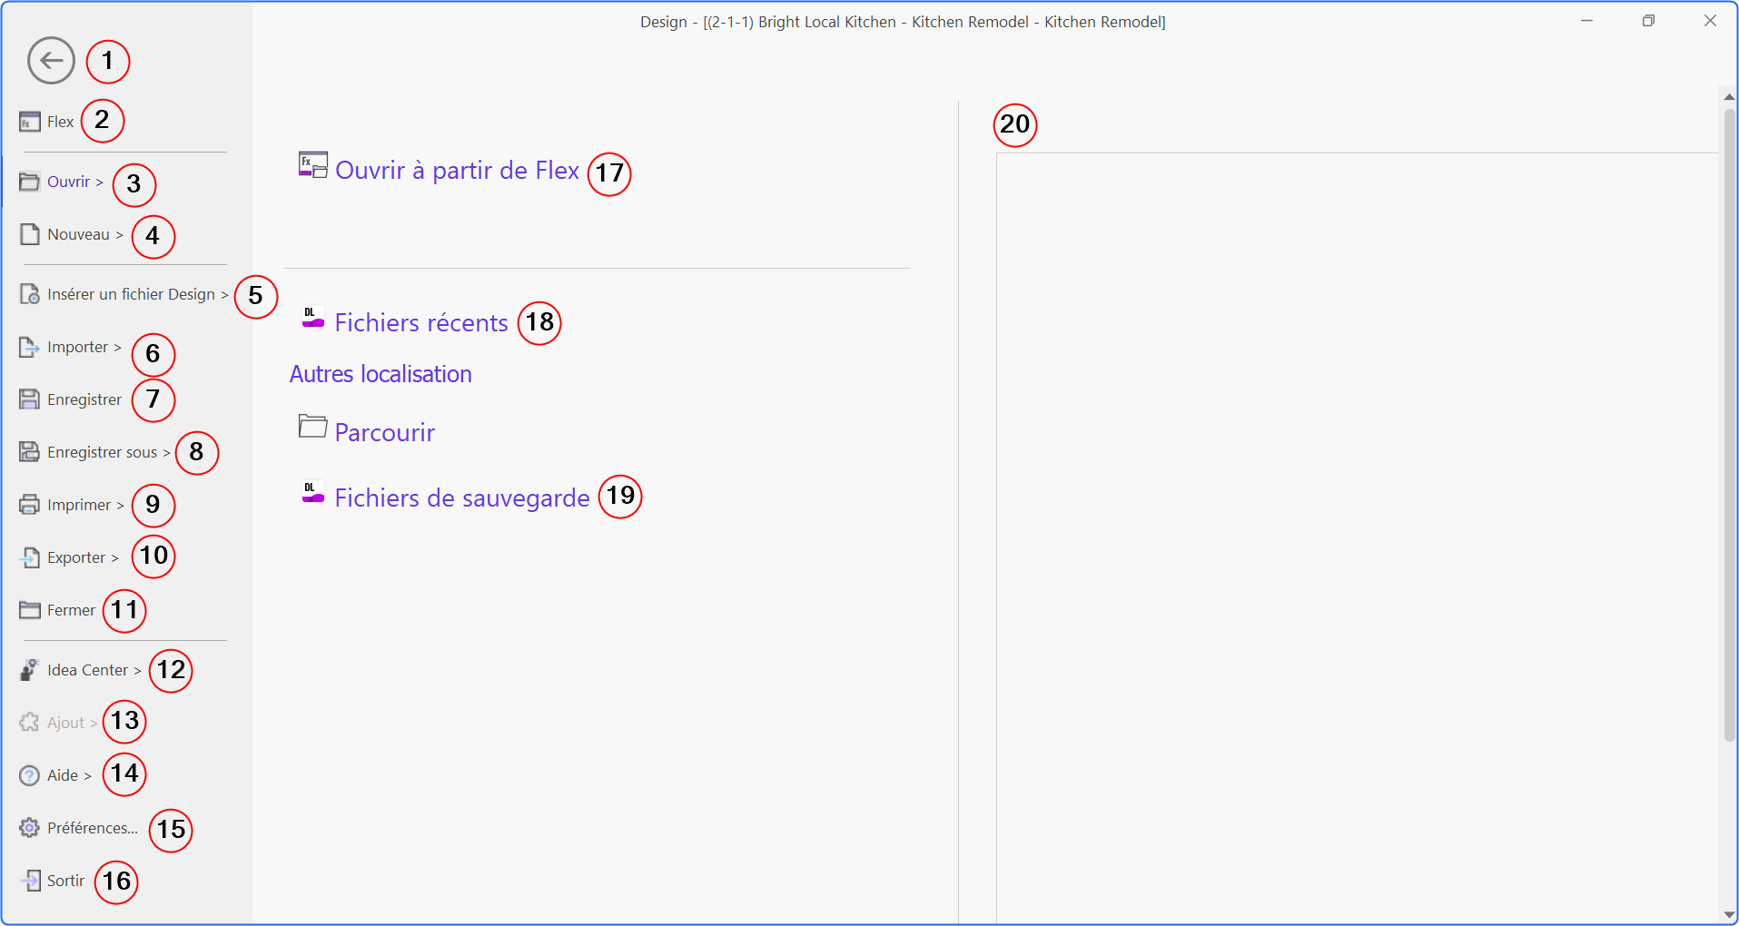1739x926 pixels.
Task: Click the Insérer un fichier Design icon
Action: click(x=30, y=294)
